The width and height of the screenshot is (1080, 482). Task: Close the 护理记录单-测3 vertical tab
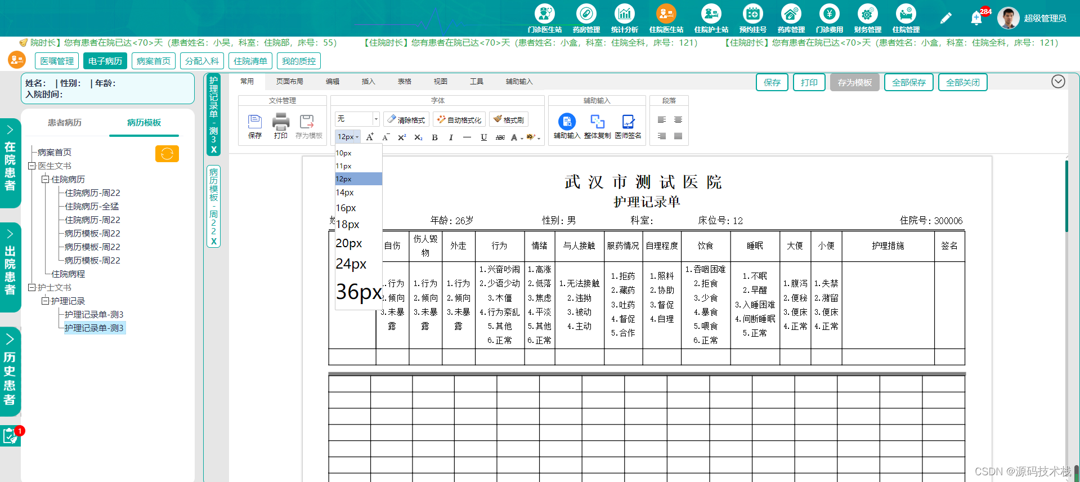click(213, 150)
